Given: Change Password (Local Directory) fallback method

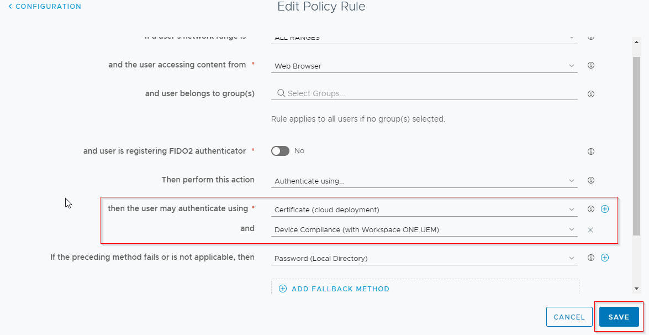Looking at the screenshot, I should pyautogui.click(x=423, y=258).
